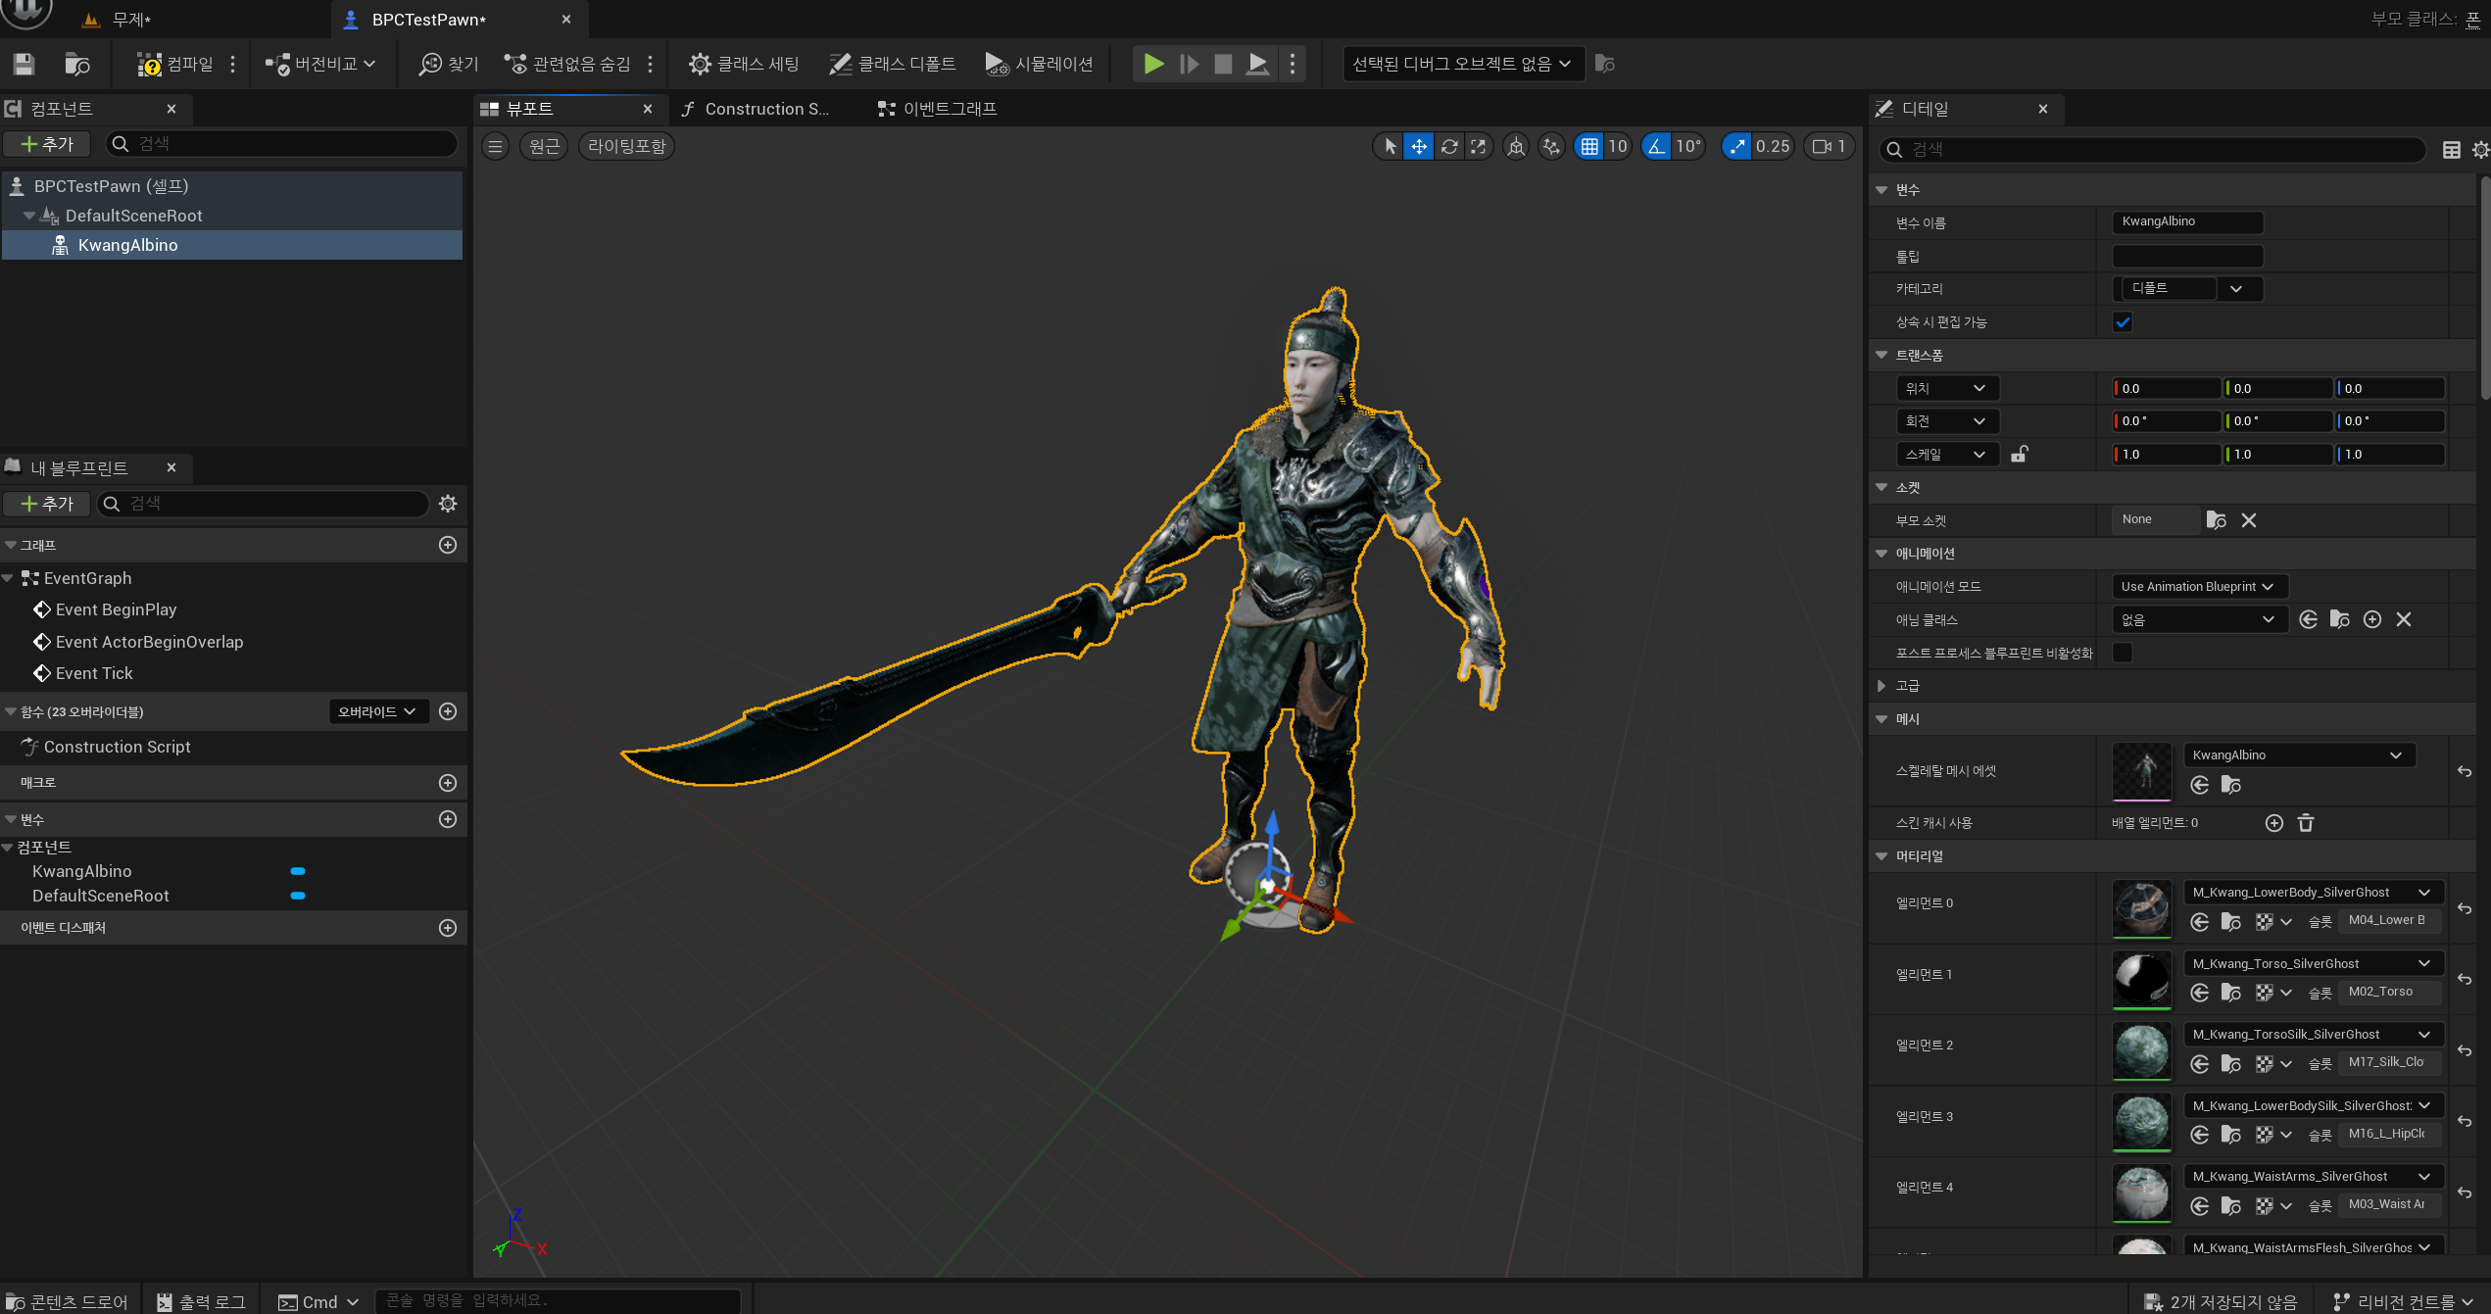The width and height of the screenshot is (2491, 1314).
Task: Add a new event dispatcher plus icon
Action: point(448,928)
